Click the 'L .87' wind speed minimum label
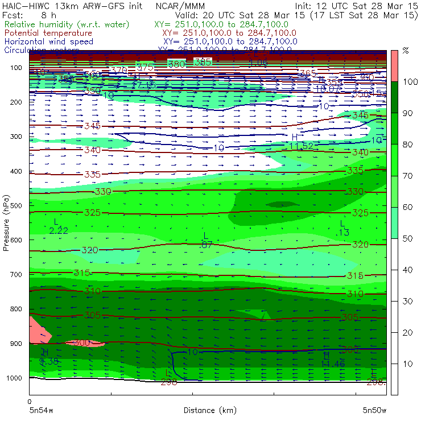This screenshot has height=421, width=421. pyautogui.click(x=206, y=240)
